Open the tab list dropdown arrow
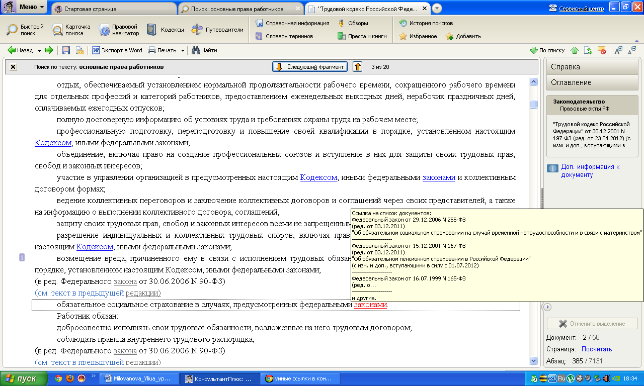Screen dimensions: 644x386 (x=437, y=9)
